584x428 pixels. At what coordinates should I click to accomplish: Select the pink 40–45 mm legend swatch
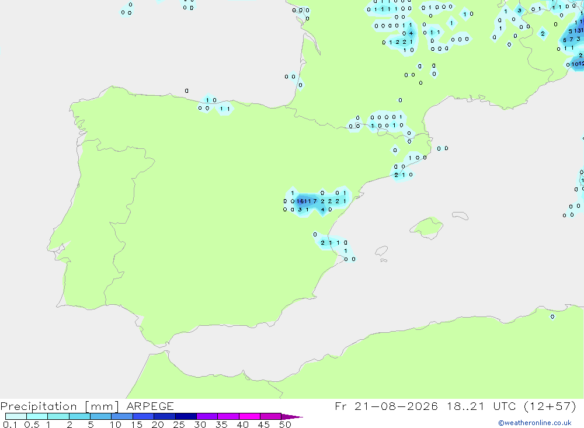point(249,416)
